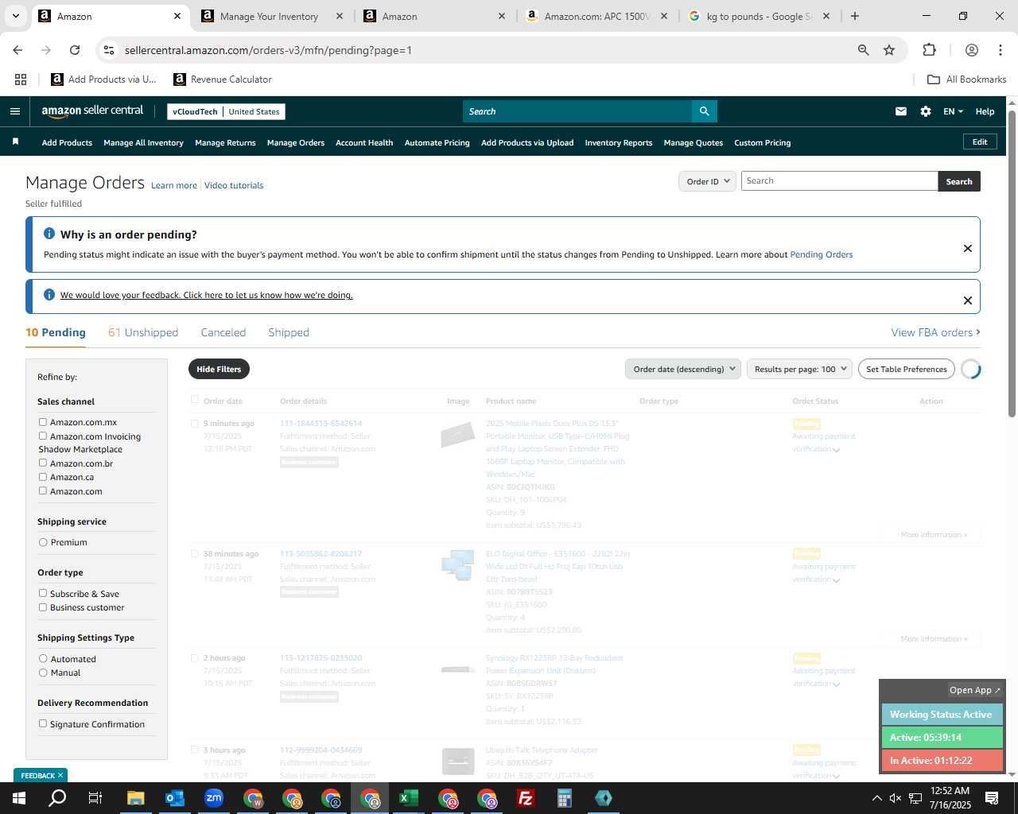1018x814 pixels.
Task: Check the Subscribe & Save filter
Action: 43,593
